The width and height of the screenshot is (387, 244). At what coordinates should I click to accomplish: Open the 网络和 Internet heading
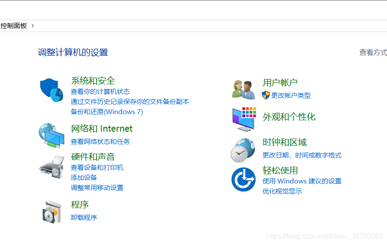102,129
